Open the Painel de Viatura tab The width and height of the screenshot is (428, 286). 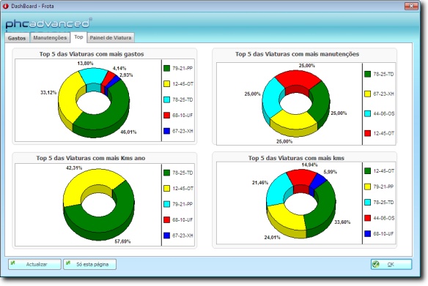(x=111, y=38)
